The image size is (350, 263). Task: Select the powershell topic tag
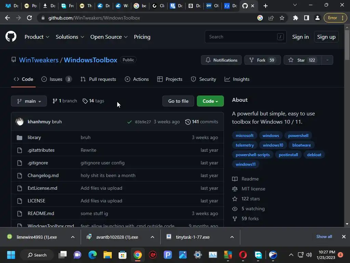pos(298,136)
